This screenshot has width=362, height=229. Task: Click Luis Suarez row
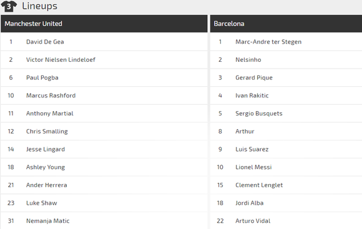[x=286, y=149]
